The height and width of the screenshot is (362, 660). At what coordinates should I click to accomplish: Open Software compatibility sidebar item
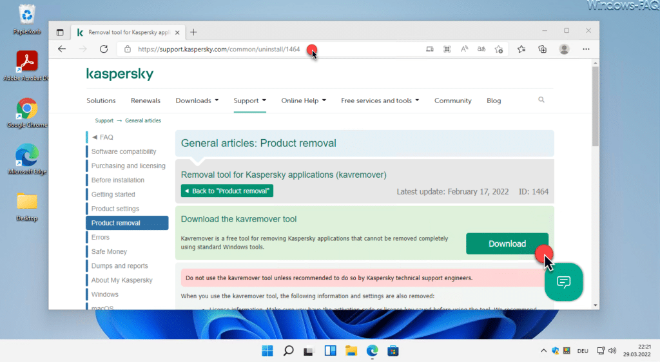pyautogui.click(x=124, y=151)
